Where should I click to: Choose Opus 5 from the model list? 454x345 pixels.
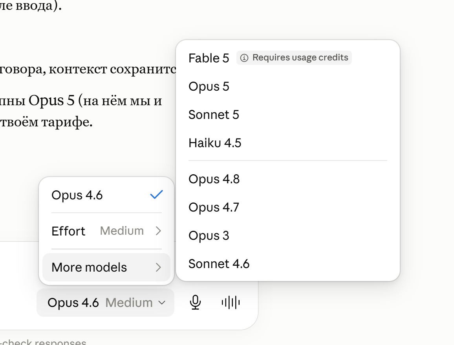point(288,86)
